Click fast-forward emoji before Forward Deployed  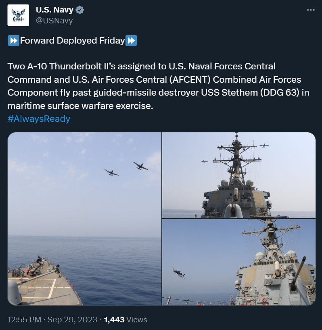pos(13,40)
